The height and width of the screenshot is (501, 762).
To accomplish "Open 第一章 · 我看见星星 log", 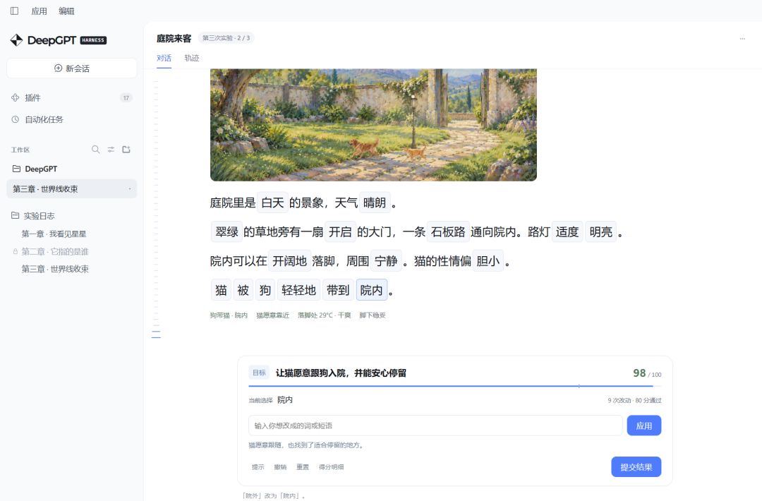I will coord(54,234).
